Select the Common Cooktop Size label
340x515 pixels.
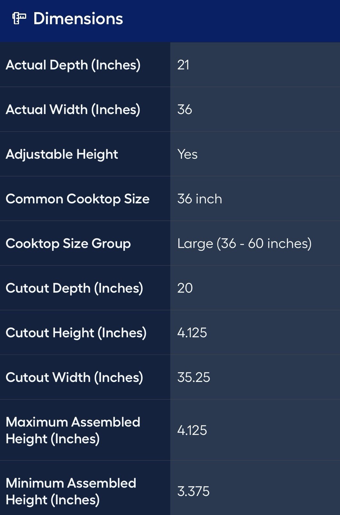[x=77, y=199]
